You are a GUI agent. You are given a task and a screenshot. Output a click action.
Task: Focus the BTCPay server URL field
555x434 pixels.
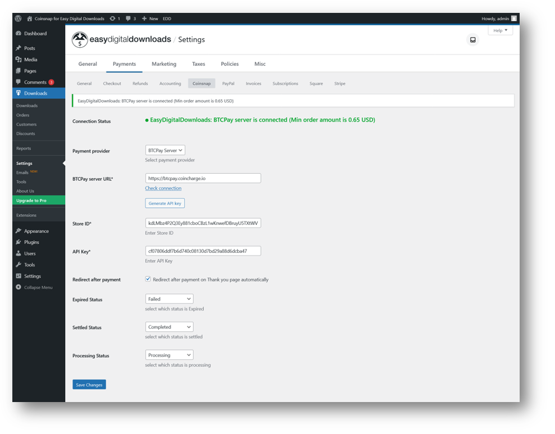pos(203,178)
